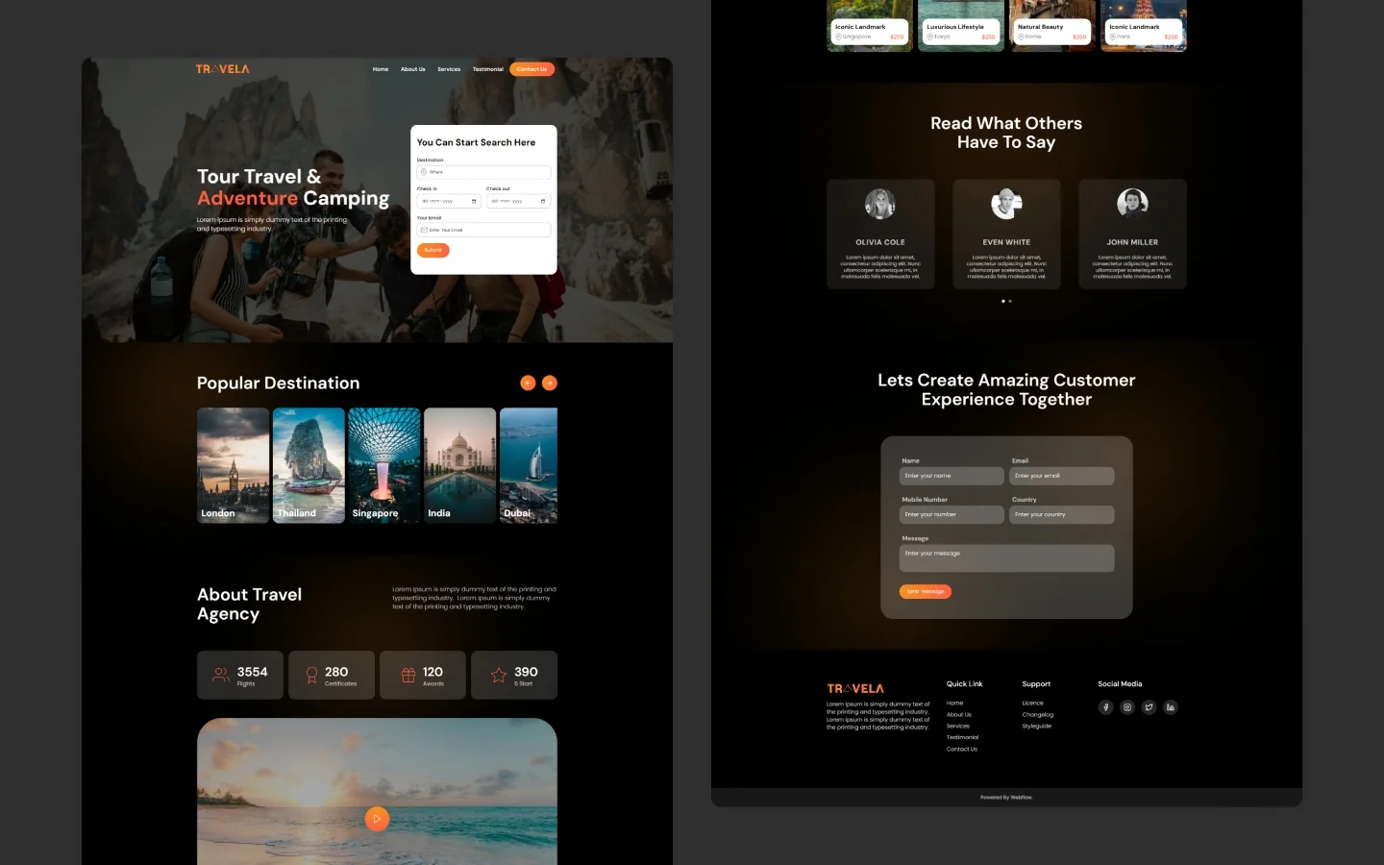Select Testimonial in the top navigation bar

487,69
